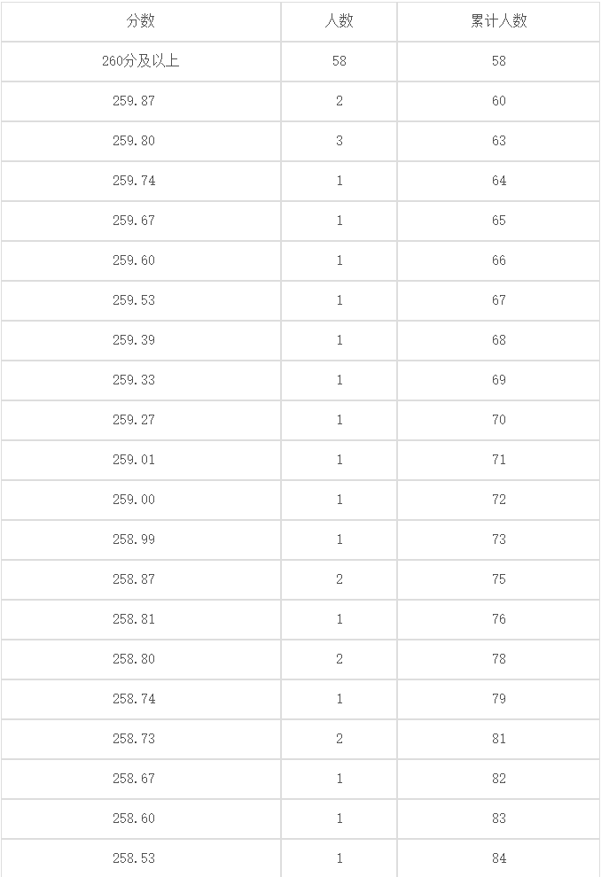Image resolution: width=601 pixels, height=877 pixels.
Task: Click the 258.81 score cell
Action: (141, 619)
